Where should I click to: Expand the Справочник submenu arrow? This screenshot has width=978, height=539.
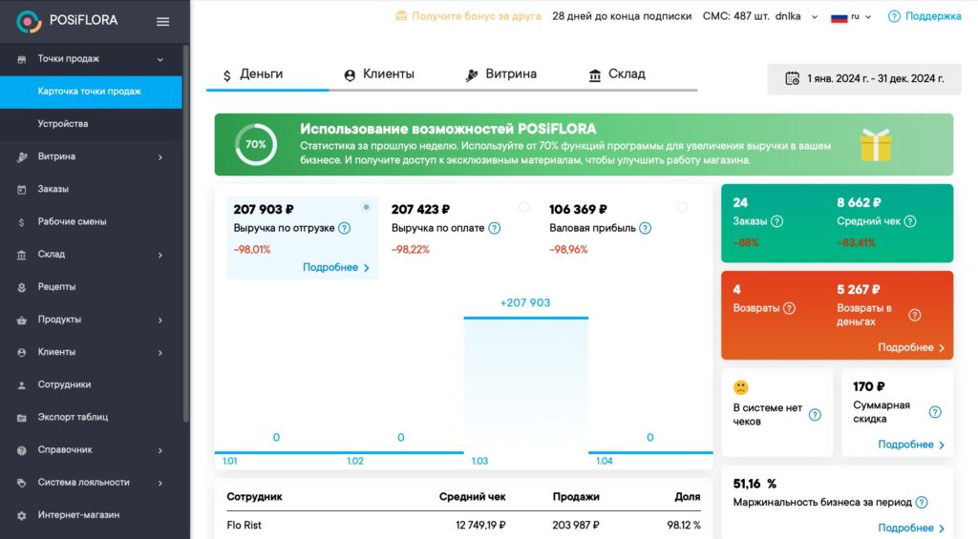[160, 450]
